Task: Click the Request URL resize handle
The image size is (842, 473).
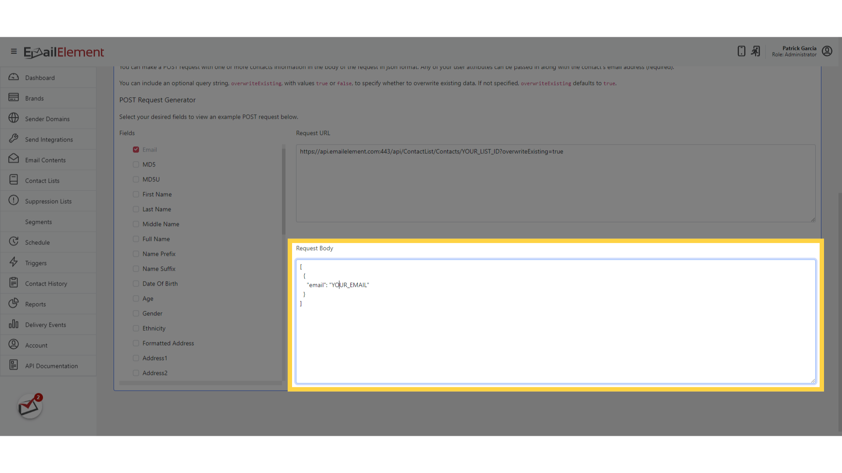Action: [x=813, y=219]
